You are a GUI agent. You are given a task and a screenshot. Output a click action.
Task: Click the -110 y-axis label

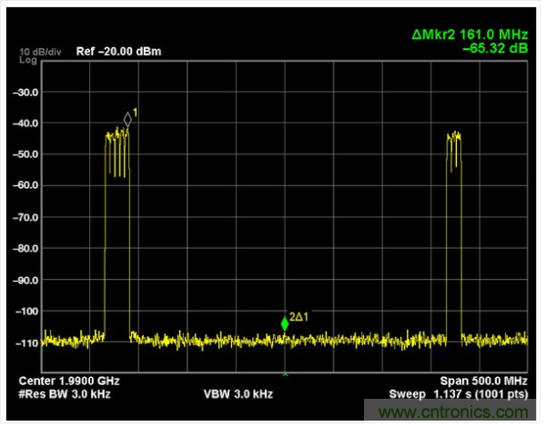pyautogui.click(x=25, y=342)
